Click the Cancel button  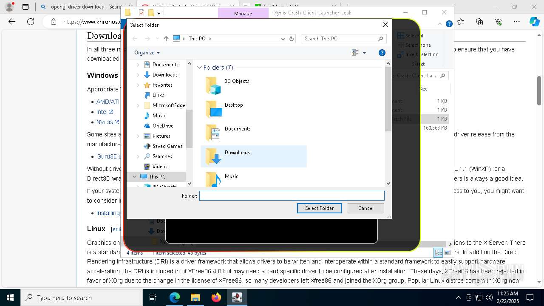[x=365, y=208]
